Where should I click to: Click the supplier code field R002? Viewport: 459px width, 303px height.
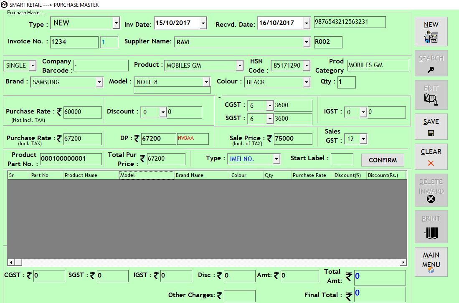coord(328,42)
